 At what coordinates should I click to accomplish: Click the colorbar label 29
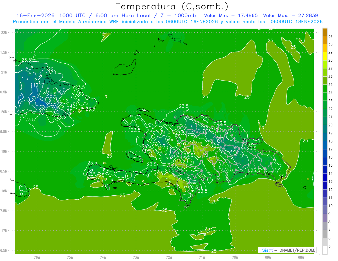pyautogui.click(x=330, y=52)
